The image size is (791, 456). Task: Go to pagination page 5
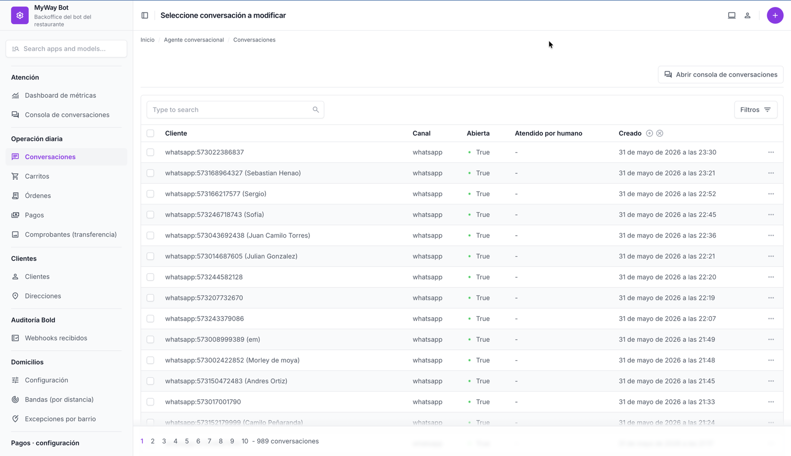(187, 441)
